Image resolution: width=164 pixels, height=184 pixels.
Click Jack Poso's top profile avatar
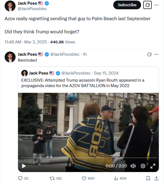10,6
